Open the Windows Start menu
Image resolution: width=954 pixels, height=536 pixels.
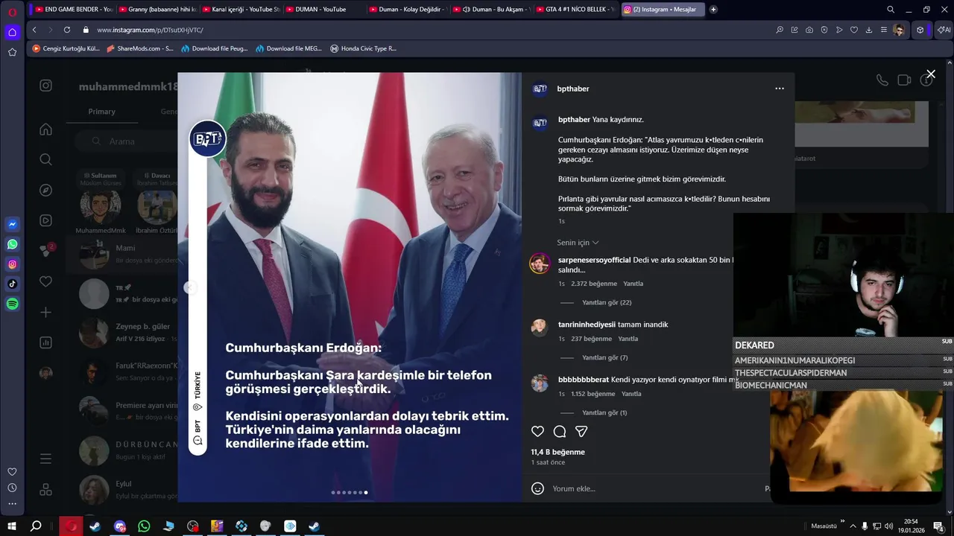click(12, 526)
